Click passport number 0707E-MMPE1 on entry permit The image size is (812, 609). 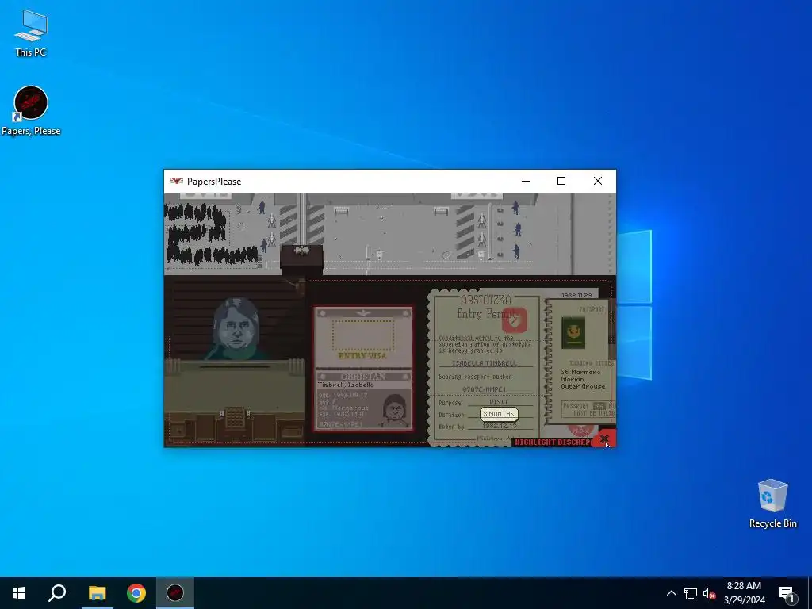pyautogui.click(x=484, y=389)
